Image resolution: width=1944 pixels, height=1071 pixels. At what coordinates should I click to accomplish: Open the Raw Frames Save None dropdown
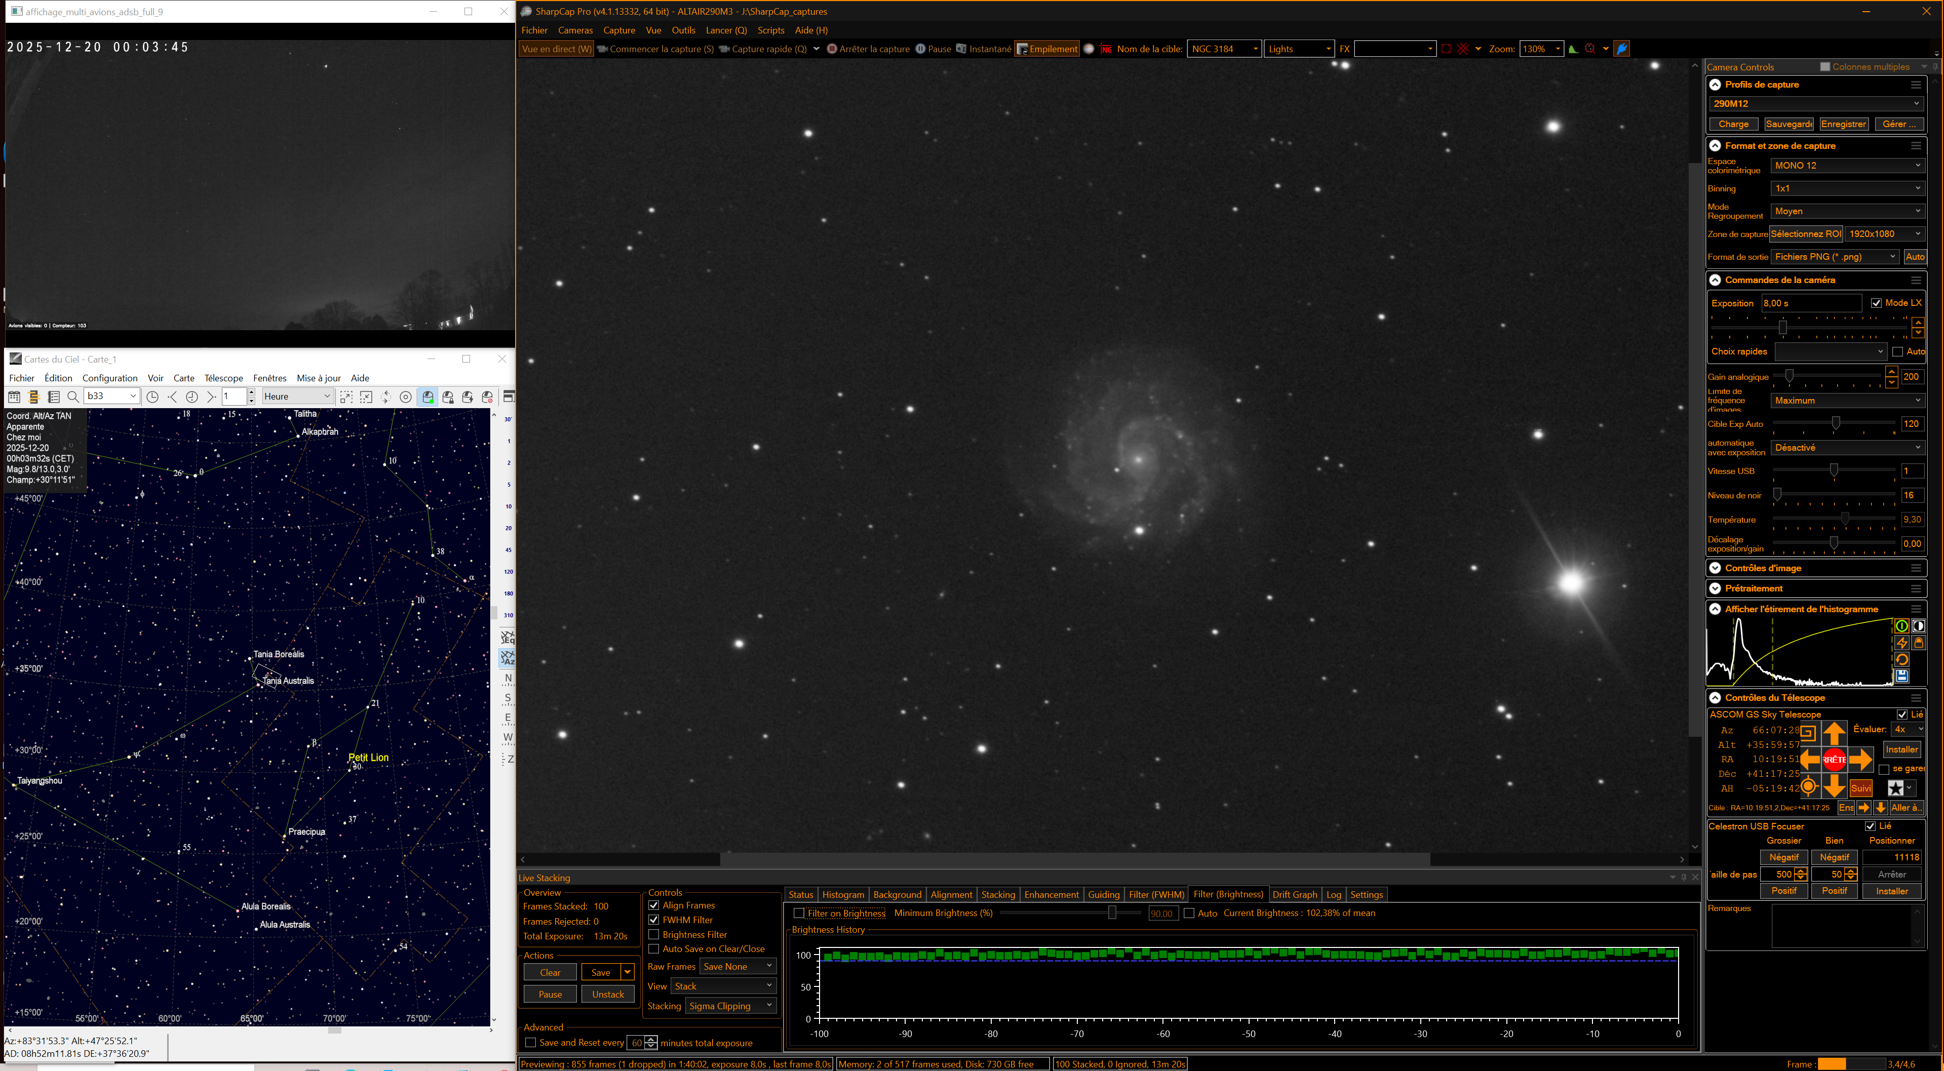coord(737,966)
